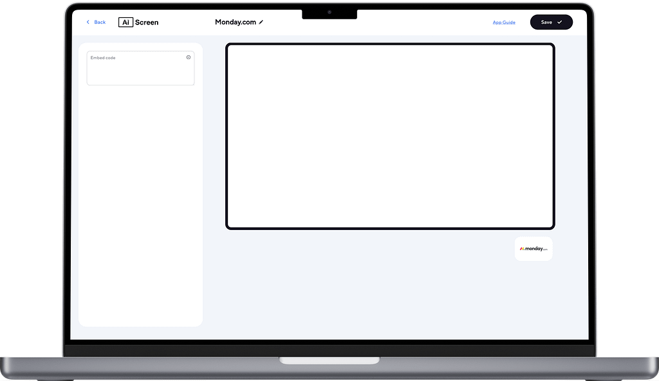Open the App Guide link

504,22
